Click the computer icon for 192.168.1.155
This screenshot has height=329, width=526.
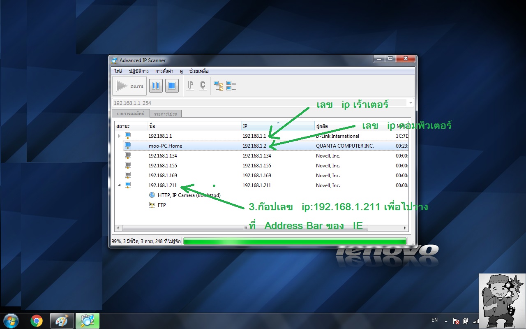coord(128,165)
